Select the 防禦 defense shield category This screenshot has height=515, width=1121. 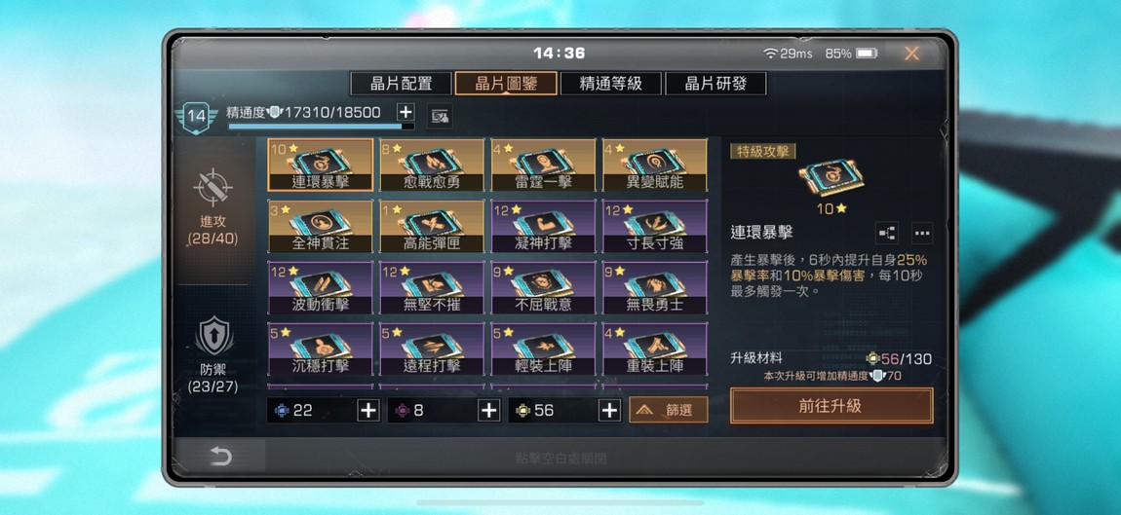[214, 336]
